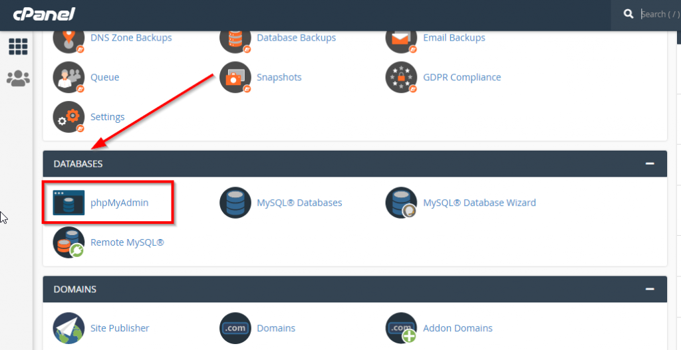Open the Domains link
This screenshot has height=350, width=681.
276,328
